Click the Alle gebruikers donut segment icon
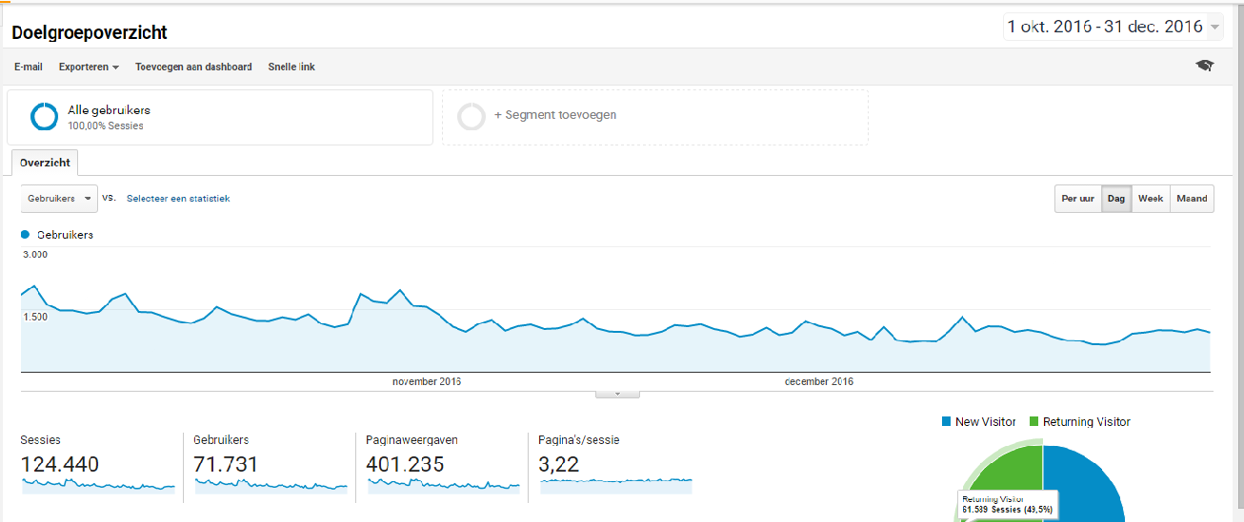Screen dimensions: 1244x522 click(x=45, y=116)
